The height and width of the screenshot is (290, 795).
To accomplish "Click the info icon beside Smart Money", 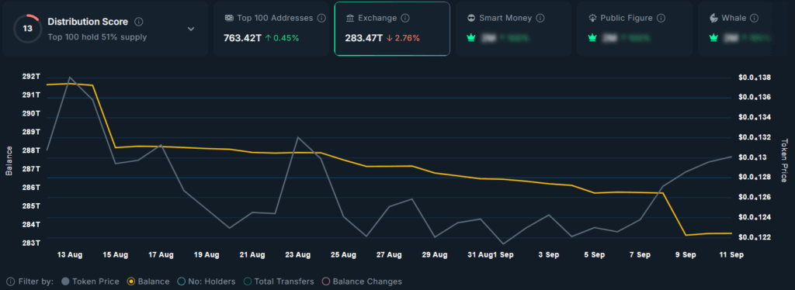I will pos(540,18).
